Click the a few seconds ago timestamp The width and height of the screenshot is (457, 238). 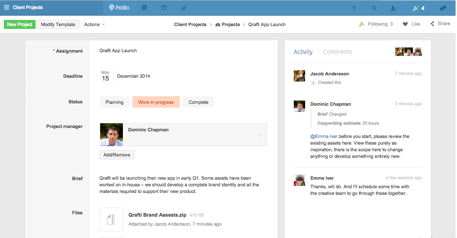click(404, 178)
